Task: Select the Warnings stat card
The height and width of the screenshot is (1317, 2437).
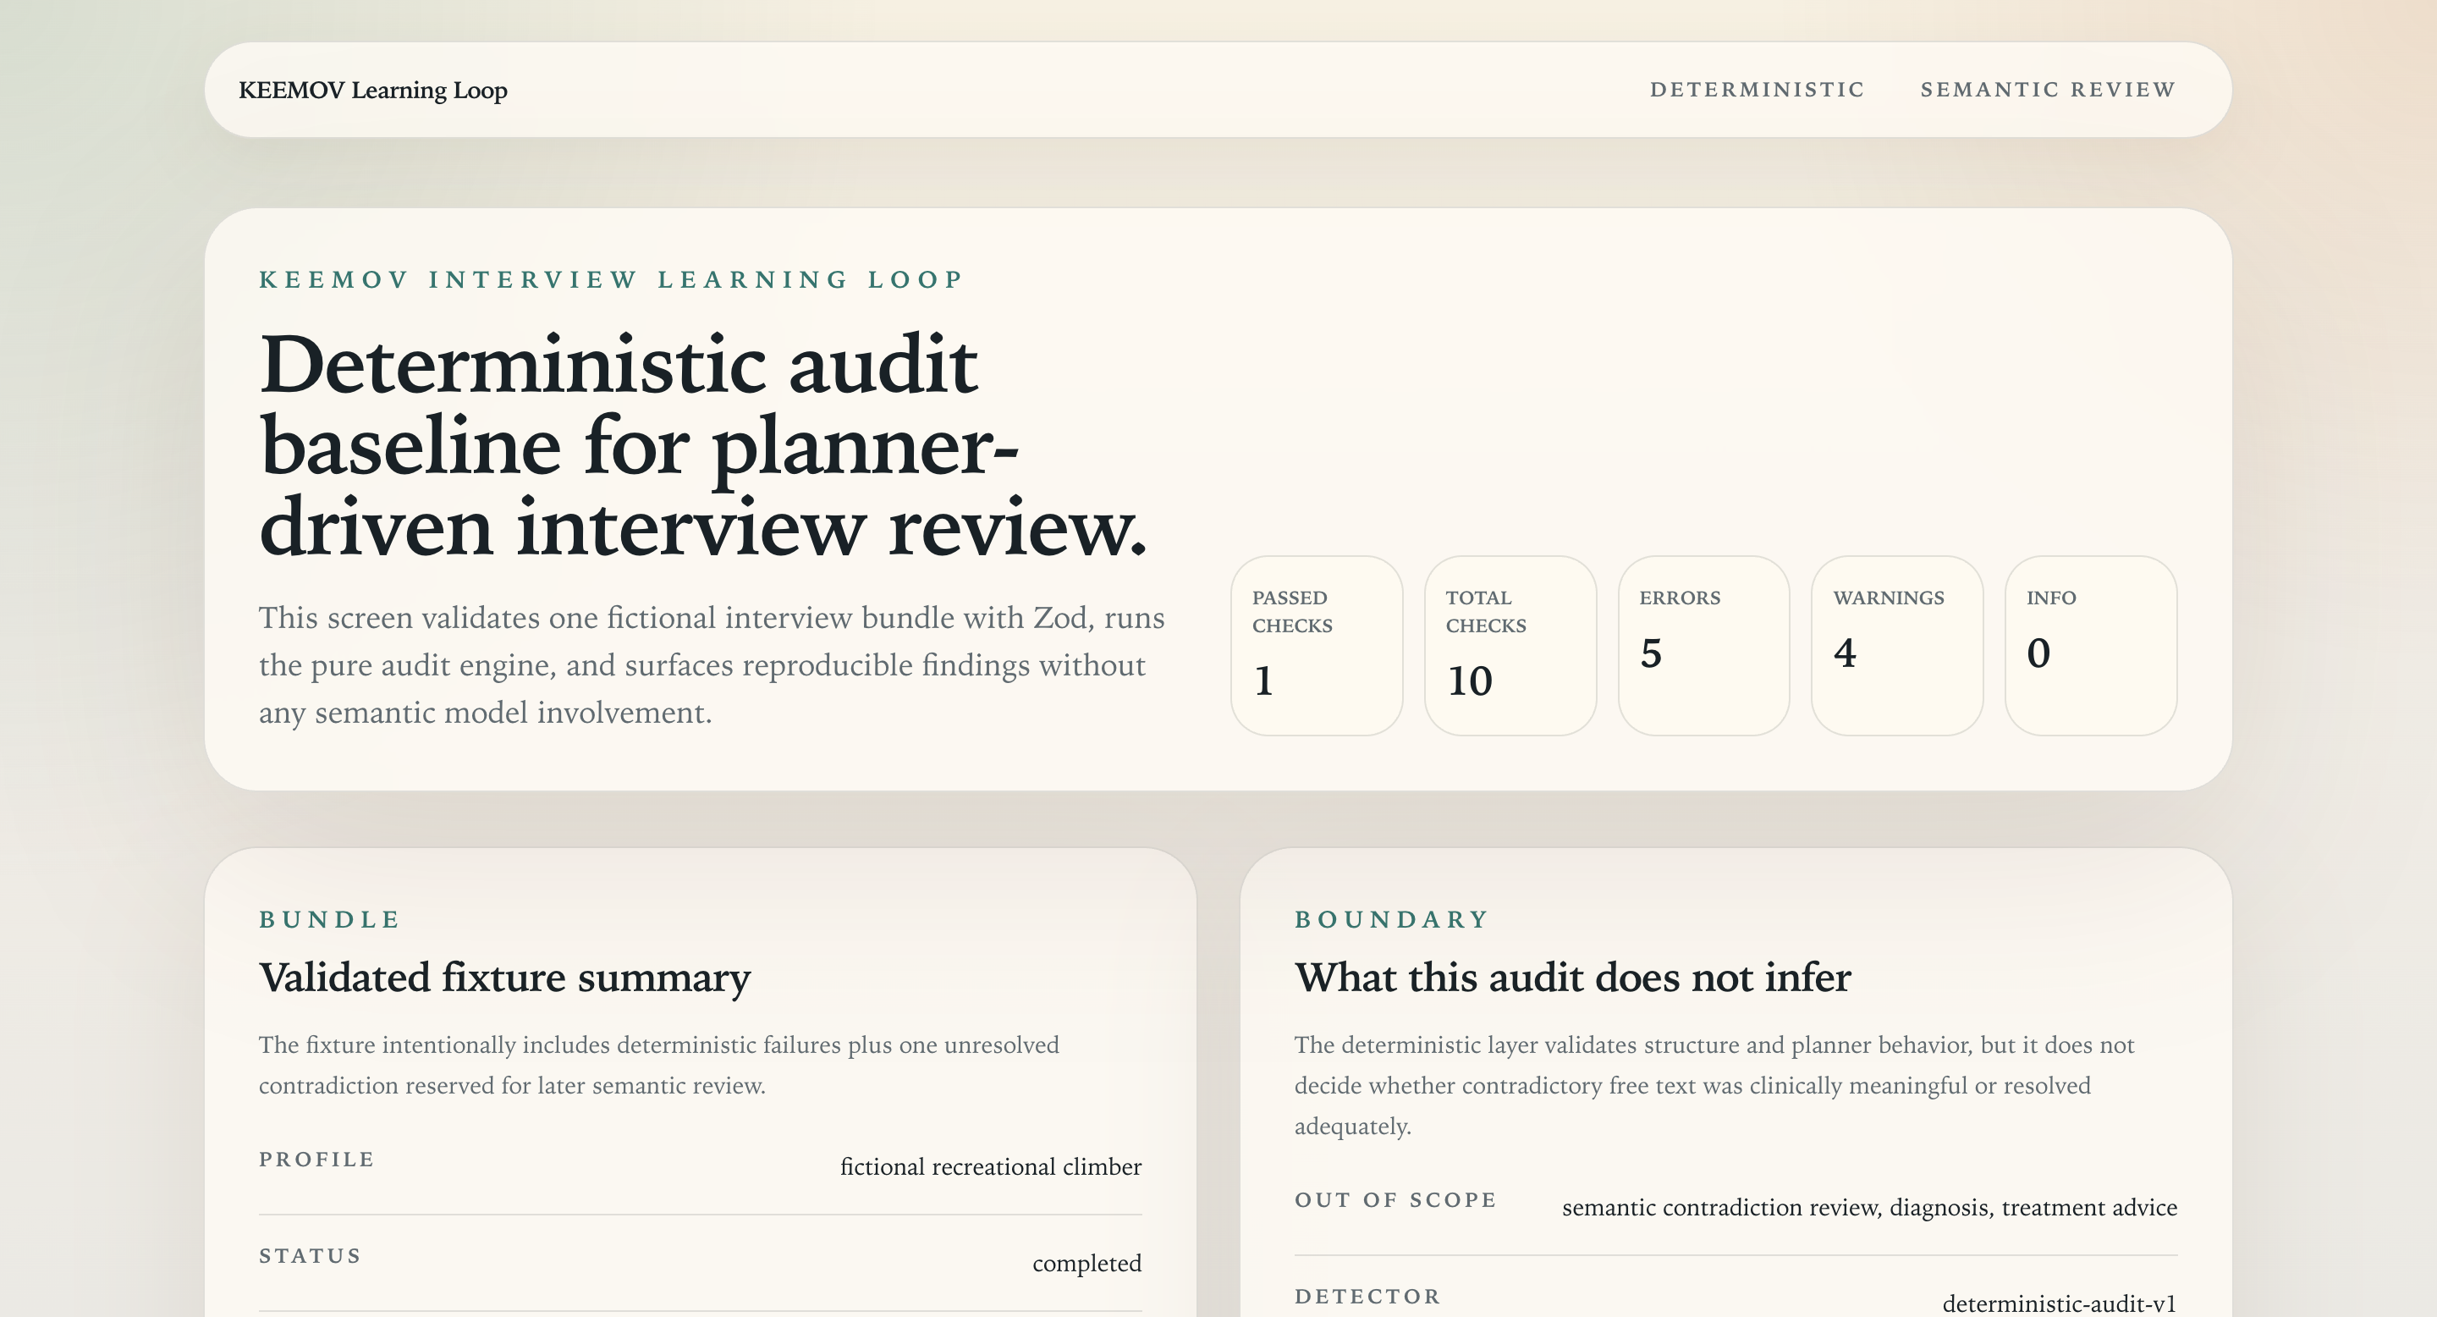Action: coord(1897,645)
